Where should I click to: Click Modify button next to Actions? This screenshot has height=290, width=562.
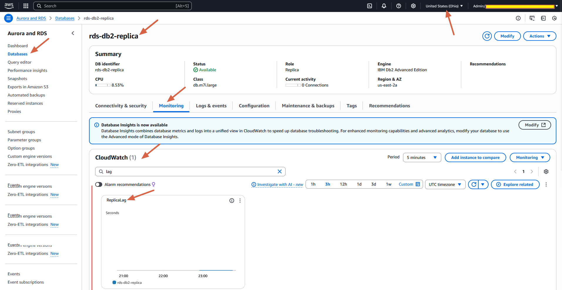pos(507,36)
